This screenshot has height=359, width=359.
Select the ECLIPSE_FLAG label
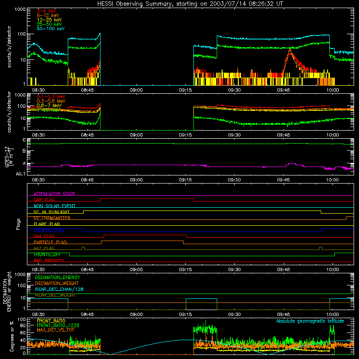[49, 230]
